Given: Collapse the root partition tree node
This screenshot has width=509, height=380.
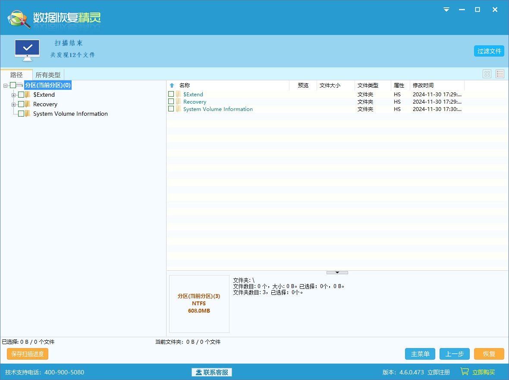Looking at the screenshot, I should pyautogui.click(x=5, y=85).
